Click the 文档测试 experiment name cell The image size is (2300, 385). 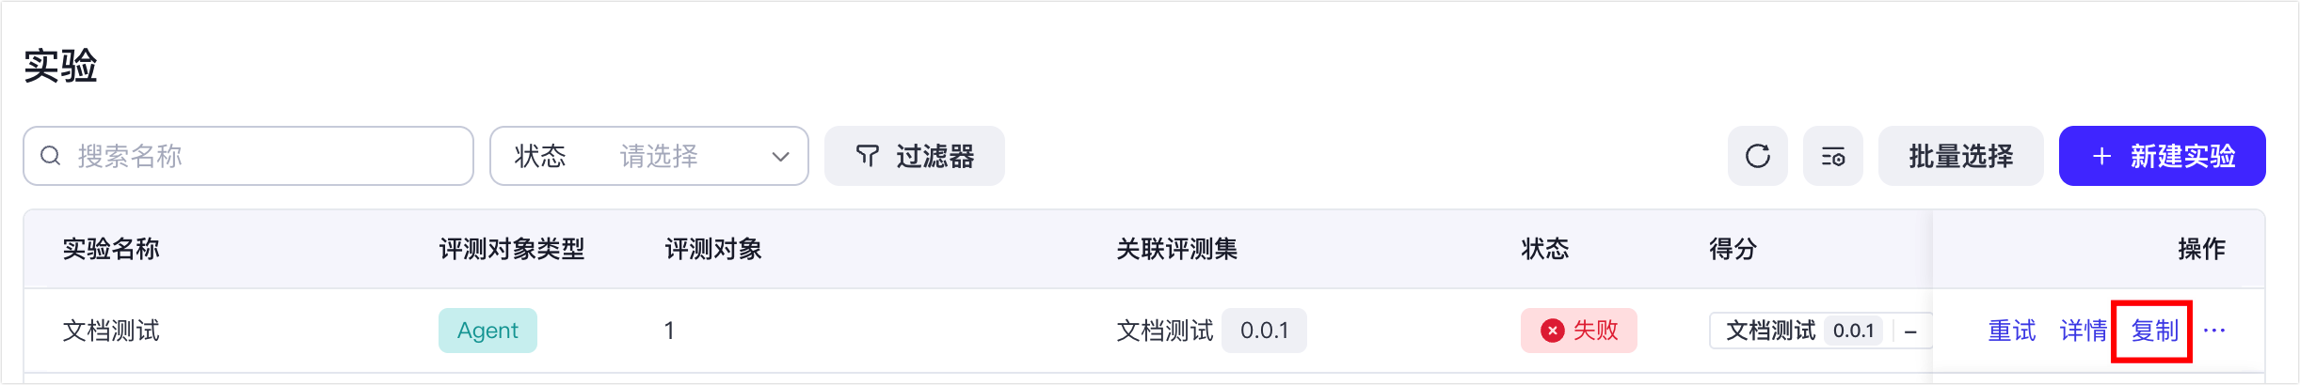(x=111, y=331)
